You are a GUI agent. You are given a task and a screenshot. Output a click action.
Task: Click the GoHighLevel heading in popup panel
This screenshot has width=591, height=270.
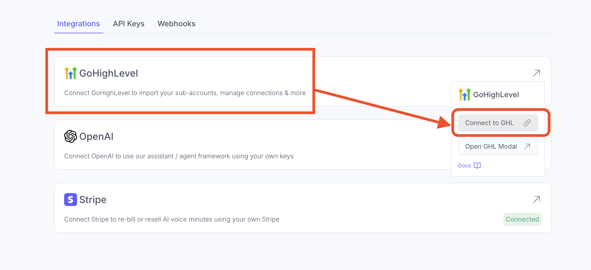[x=496, y=95]
